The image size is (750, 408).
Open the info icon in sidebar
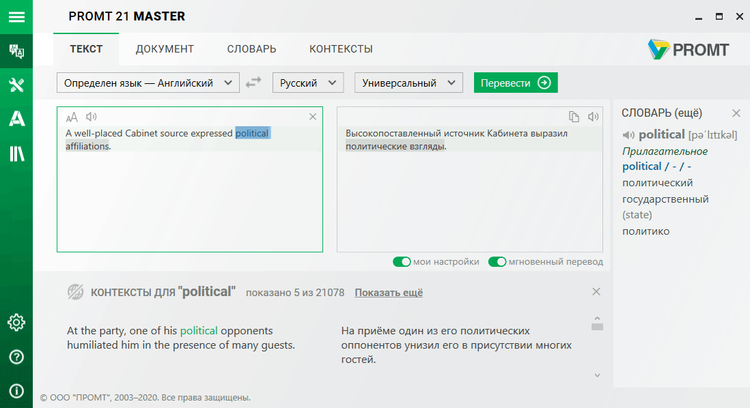click(x=16, y=391)
